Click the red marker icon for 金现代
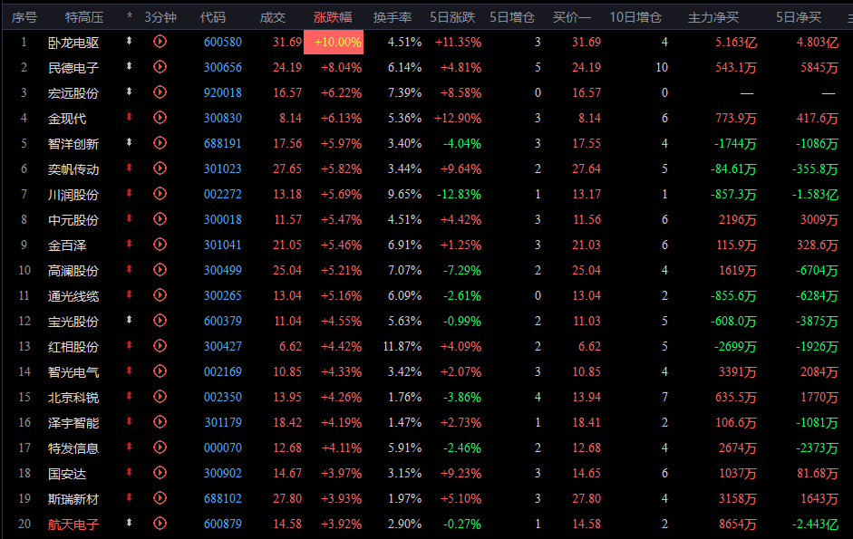 tap(129, 116)
